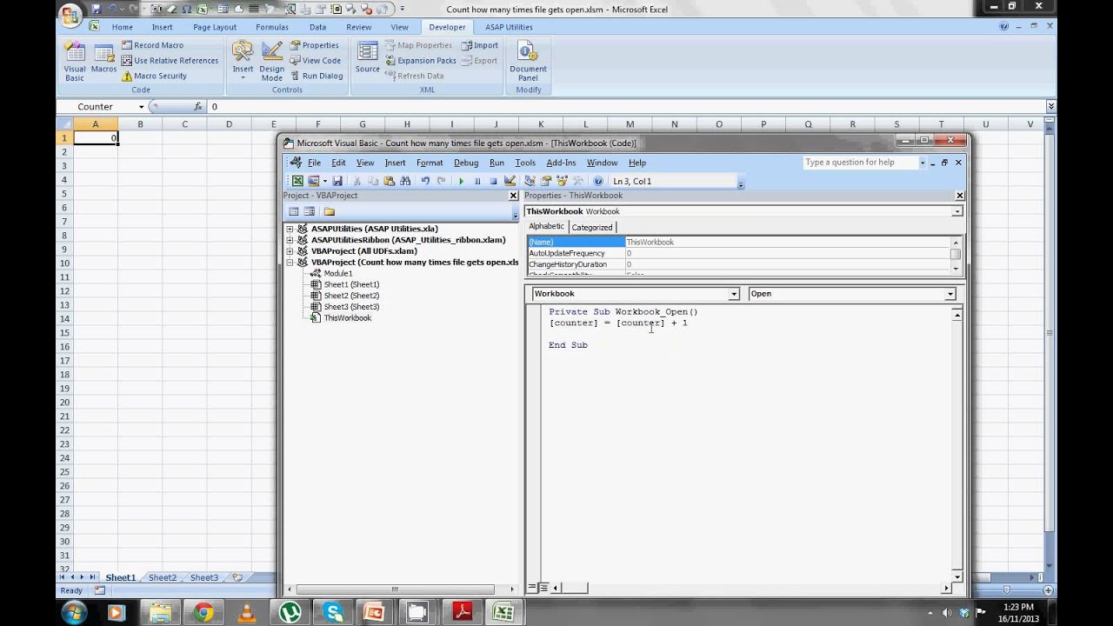Expand VBAProject (All UDFs.xlam) node
Image resolution: width=1113 pixels, height=626 pixels.
coord(290,251)
